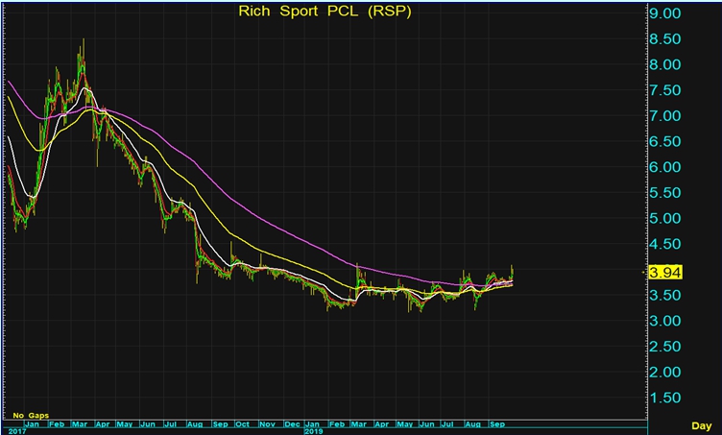
Task: Click the Day timeframe label
Action: (x=701, y=426)
